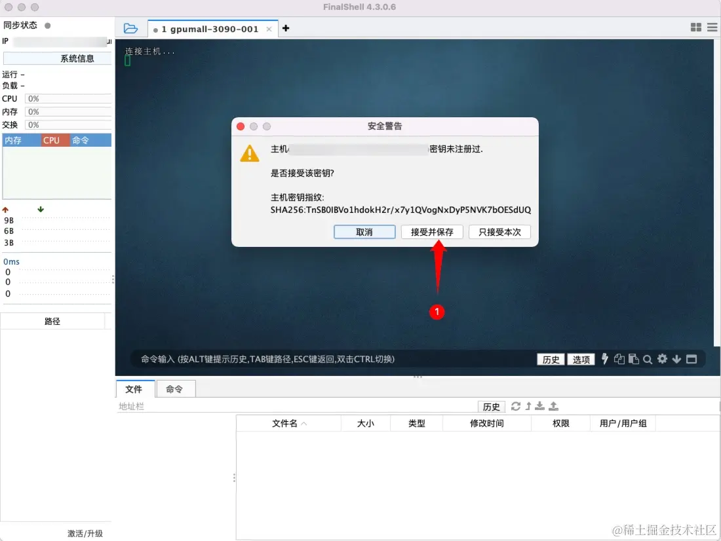Close the 安全警告 dialog red button

pyautogui.click(x=241, y=126)
